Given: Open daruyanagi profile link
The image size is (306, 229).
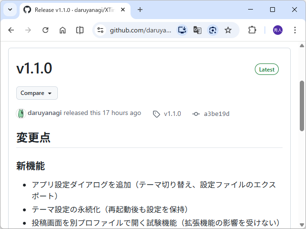Looking at the screenshot, I should 44,113.
